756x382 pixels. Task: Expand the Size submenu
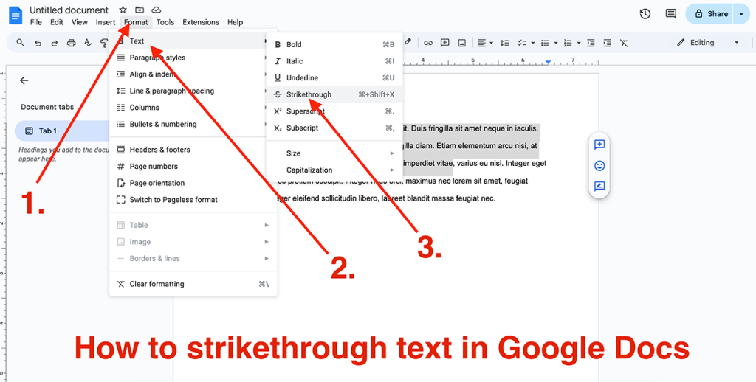(340, 153)
